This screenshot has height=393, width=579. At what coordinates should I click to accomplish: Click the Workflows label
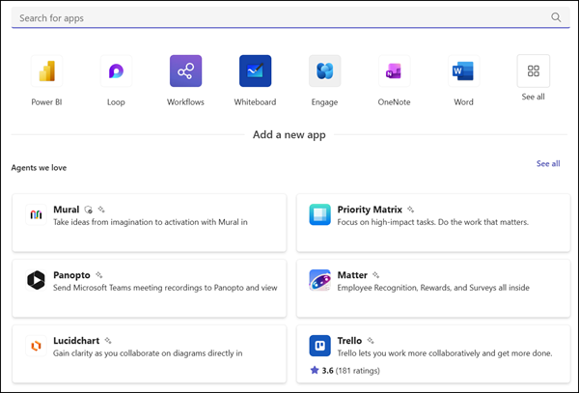pyautogui.click(x=185, y=102)
